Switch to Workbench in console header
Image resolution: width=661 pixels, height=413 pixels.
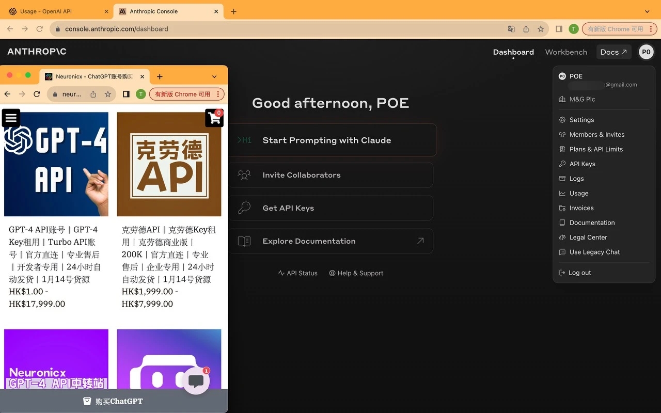point(566,52)
